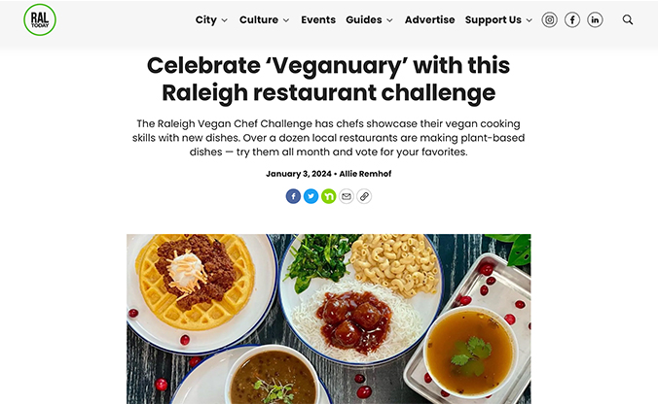Copy article link with paperclip icon
The image size is (658, 404).
click(x=364, y=196)
